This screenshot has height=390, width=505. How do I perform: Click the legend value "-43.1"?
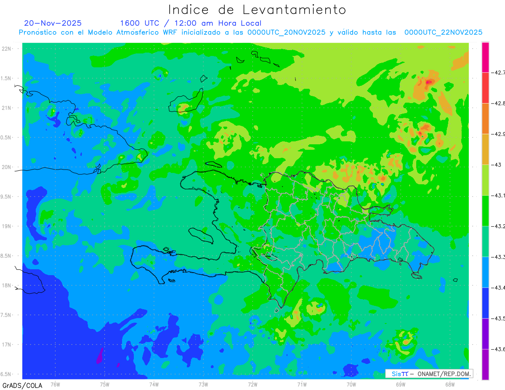point(498,195)
